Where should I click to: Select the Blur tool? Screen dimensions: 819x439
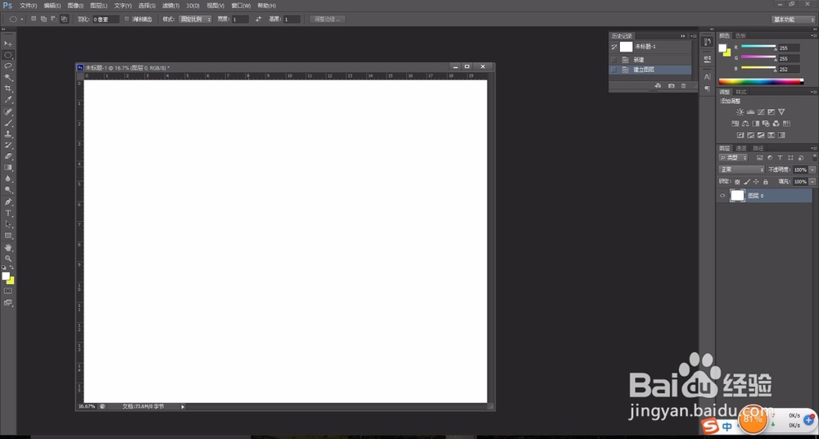pos(8,179)
